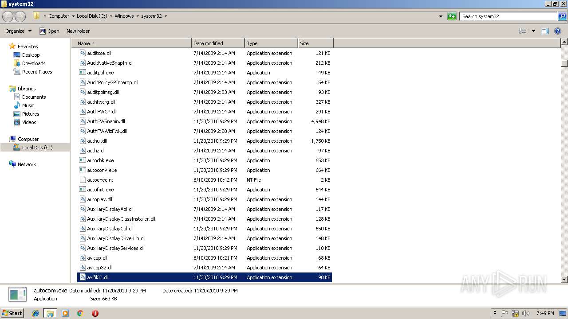Open Action Center flag tray icon

505,313
